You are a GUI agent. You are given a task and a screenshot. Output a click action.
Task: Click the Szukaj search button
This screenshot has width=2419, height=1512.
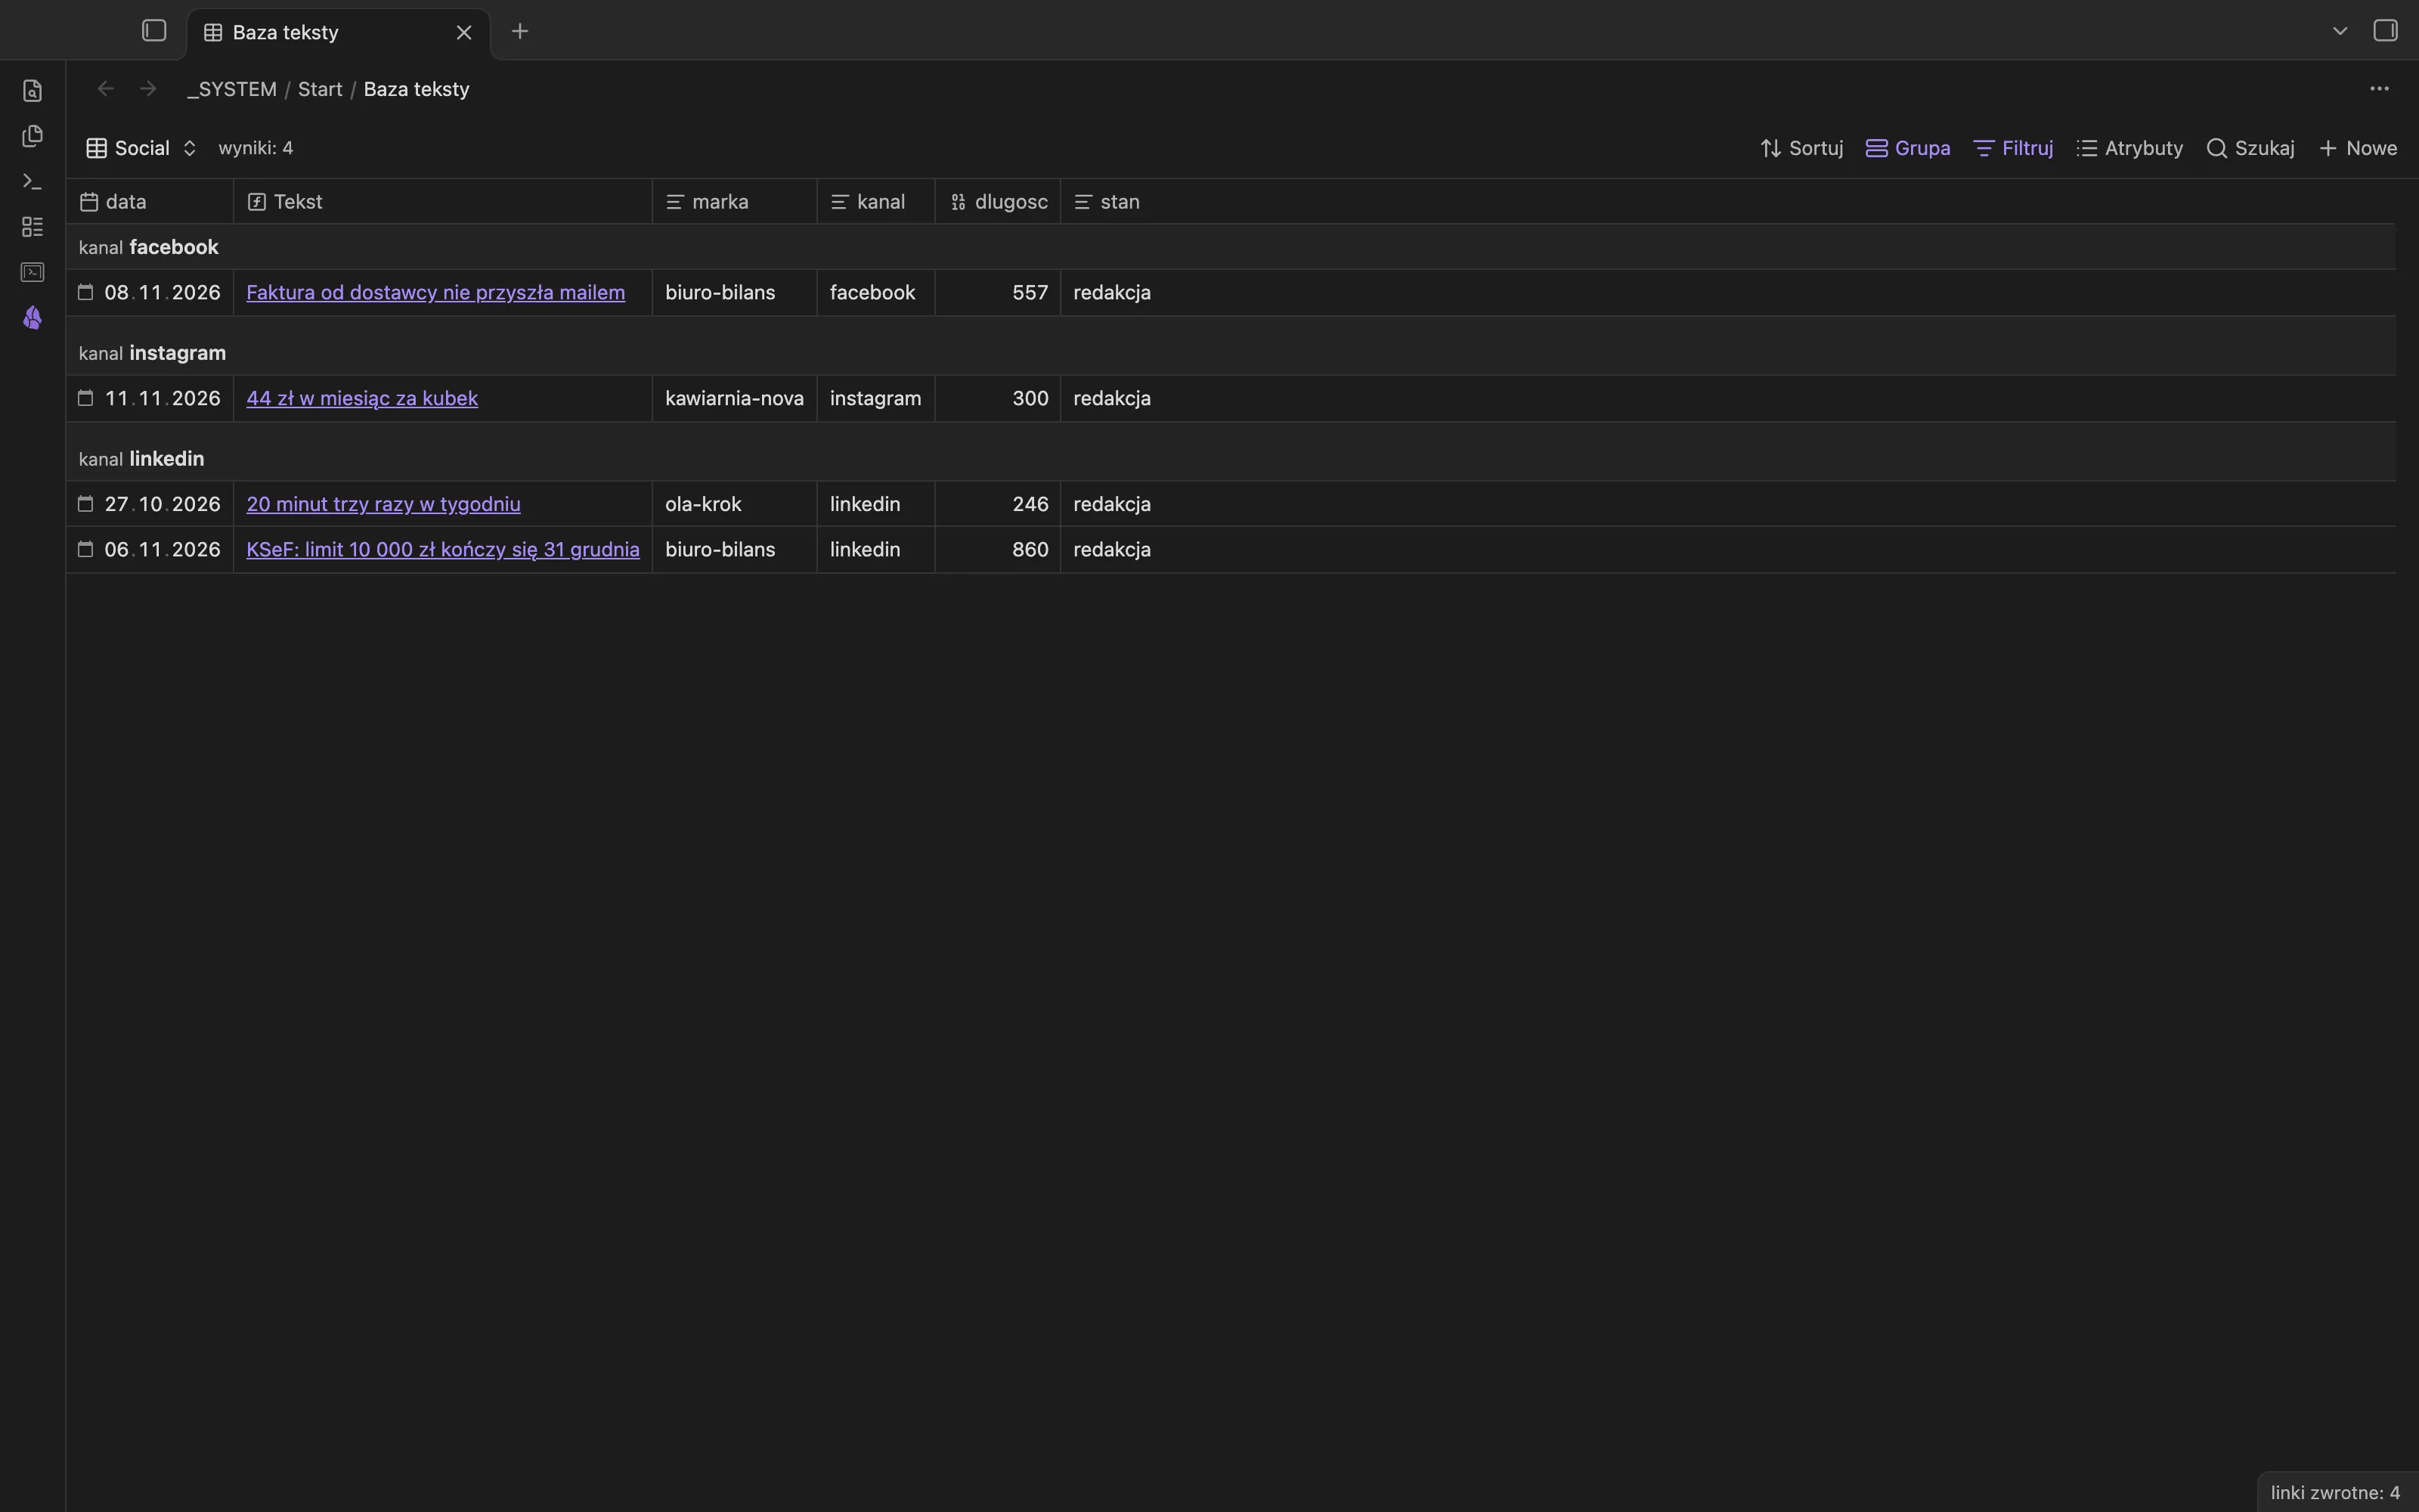point(2250,148)
